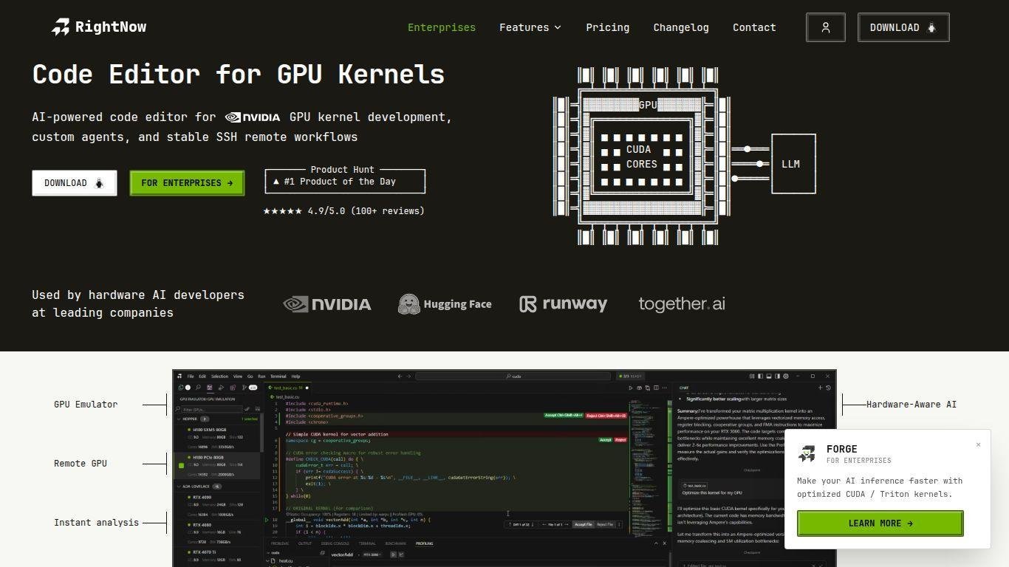Image resolution: width=1009 pixels, height=567 pixels.
Task: Expand the Features dropdown menu
Action: coord(530,27)
